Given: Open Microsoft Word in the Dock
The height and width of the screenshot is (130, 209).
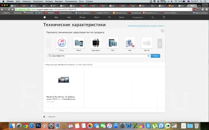Looking at the screenshot, I should pyautogui.click(x=129, y=126).
